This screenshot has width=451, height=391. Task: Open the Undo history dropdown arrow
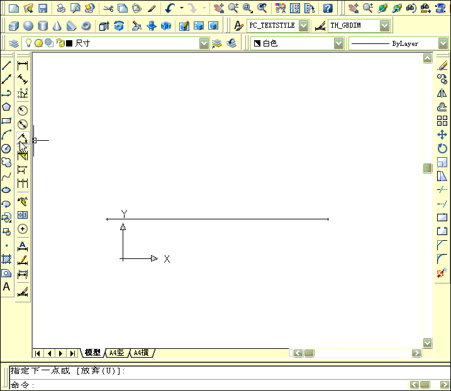tap(182, 8)
